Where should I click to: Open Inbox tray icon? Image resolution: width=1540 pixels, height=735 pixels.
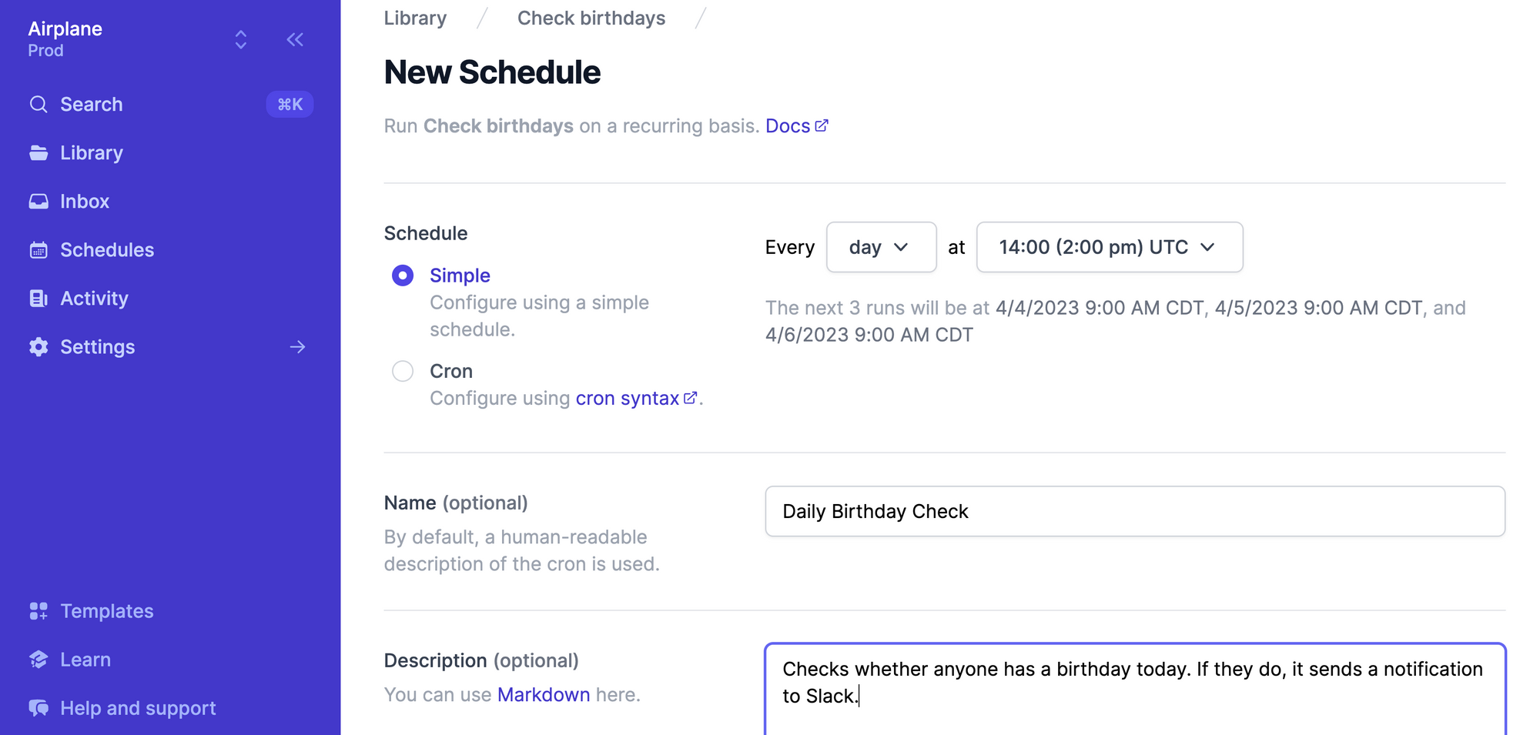38,201
